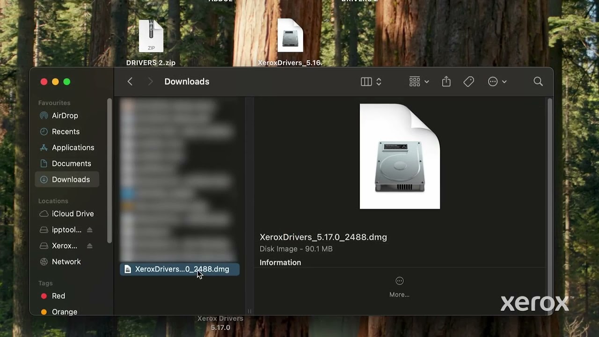Screen dimensions: 599x337
Task: Click the column resize handle below file list
Action: point(249,311)
